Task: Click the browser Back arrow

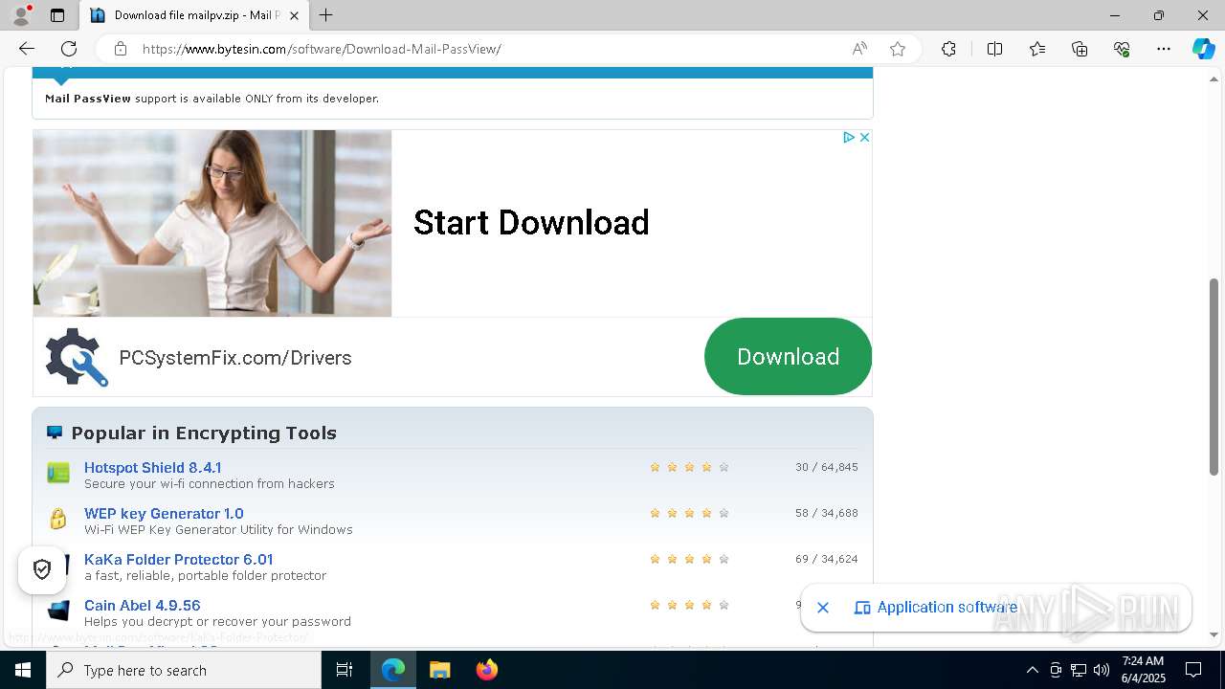Action: (x=27, y=49)
